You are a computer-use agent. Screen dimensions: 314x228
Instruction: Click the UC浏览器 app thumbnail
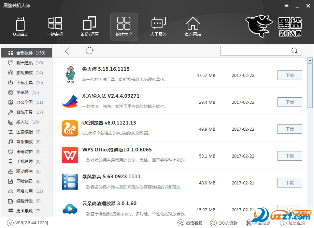point(70,129)
